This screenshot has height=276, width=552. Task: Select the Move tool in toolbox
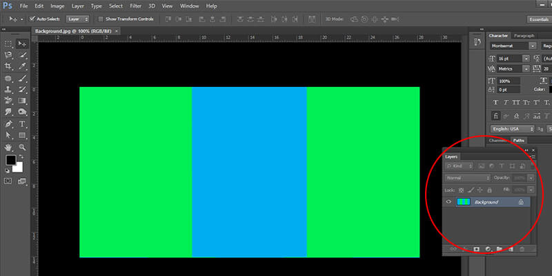pos(22,44)
